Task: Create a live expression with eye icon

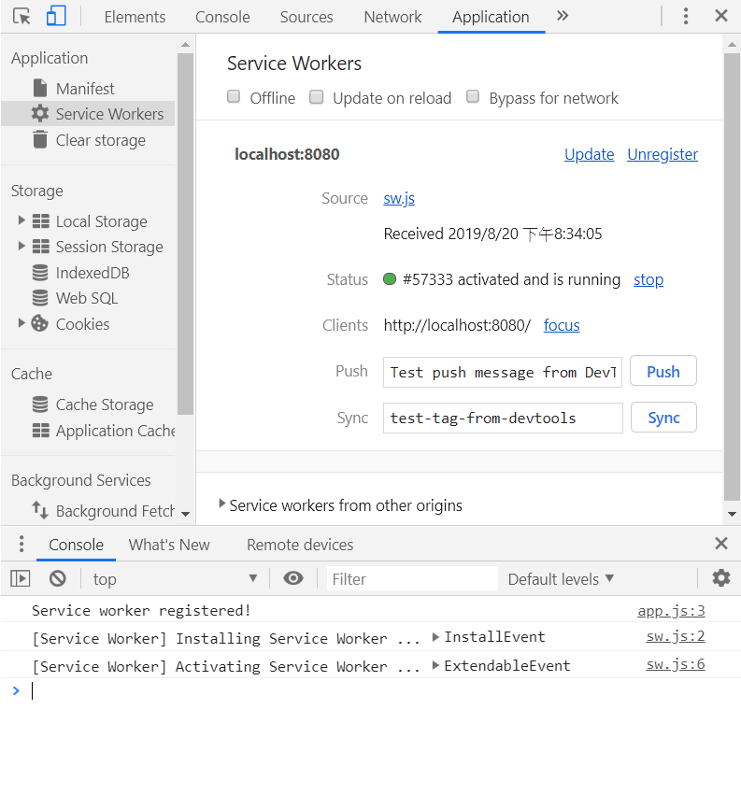Action: [293, 578]
